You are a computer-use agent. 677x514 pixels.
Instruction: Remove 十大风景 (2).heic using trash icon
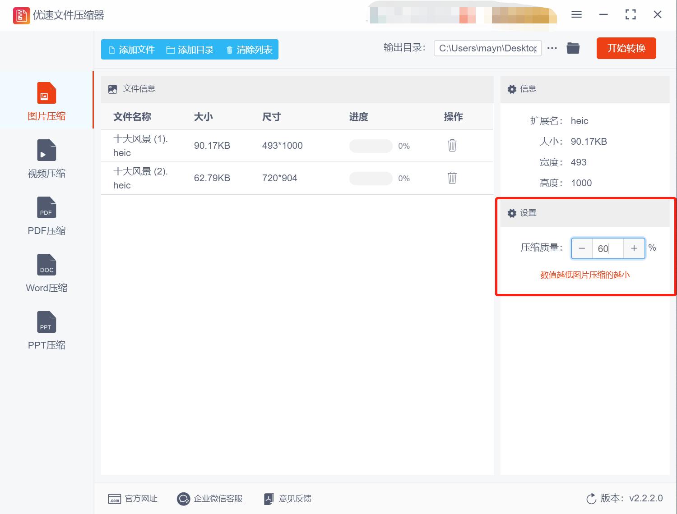pos(452,178)
